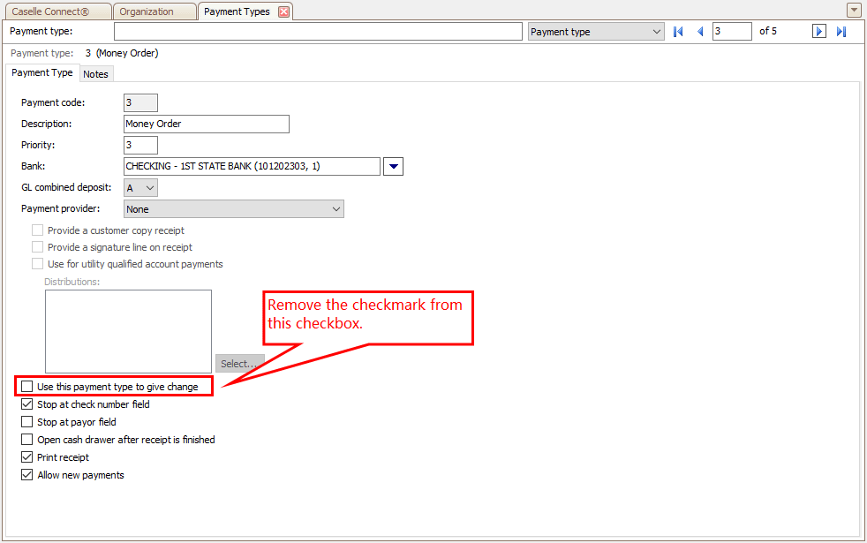Open the Bank lookup dropdown button
Viewport: 867px width, 543px height.
(393, 167)
